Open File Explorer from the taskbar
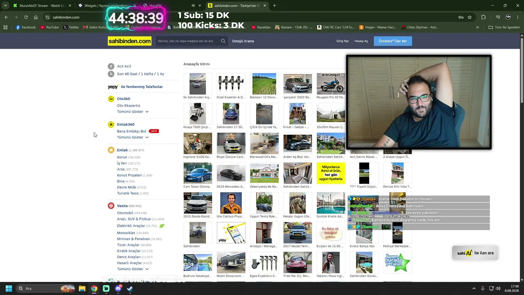The height and width of the screenshot is (295, 524). 82,288
